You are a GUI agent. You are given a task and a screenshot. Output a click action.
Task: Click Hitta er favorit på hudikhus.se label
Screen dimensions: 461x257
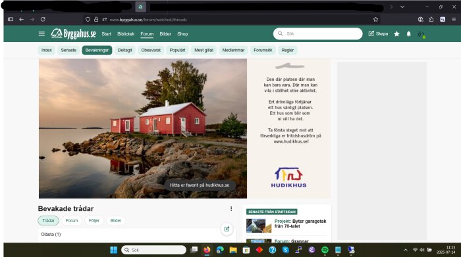[x=200, y=185]
